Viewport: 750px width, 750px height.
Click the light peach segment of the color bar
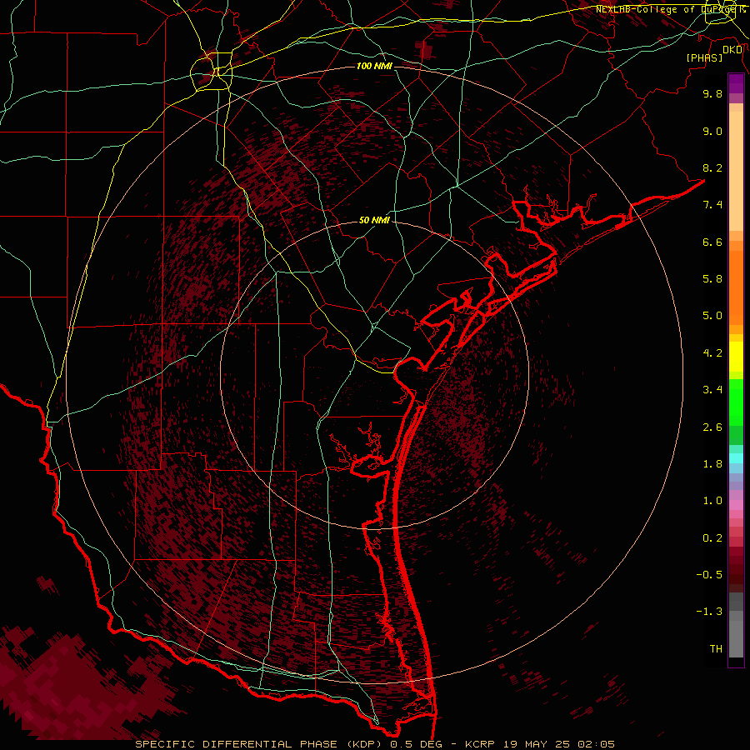click(x=736, y=171)
